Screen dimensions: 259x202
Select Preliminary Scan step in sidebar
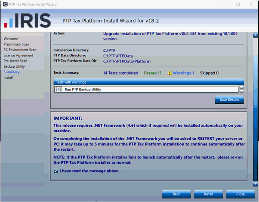pos(16,44)
